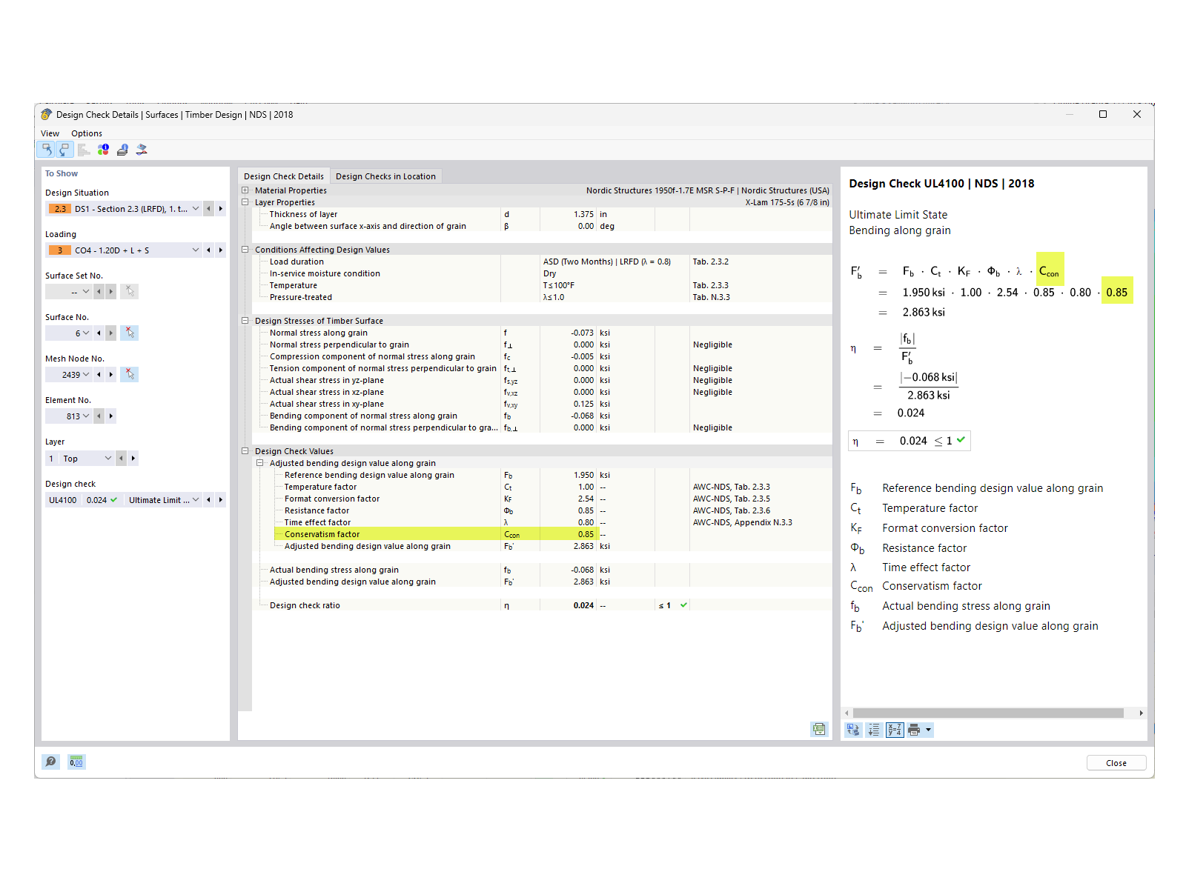The height and width of the screenshot is (889, 1186).
Task: Click the surface icon at the toolbar's right end
Action: pyautogui.click(x=142, y=150)
